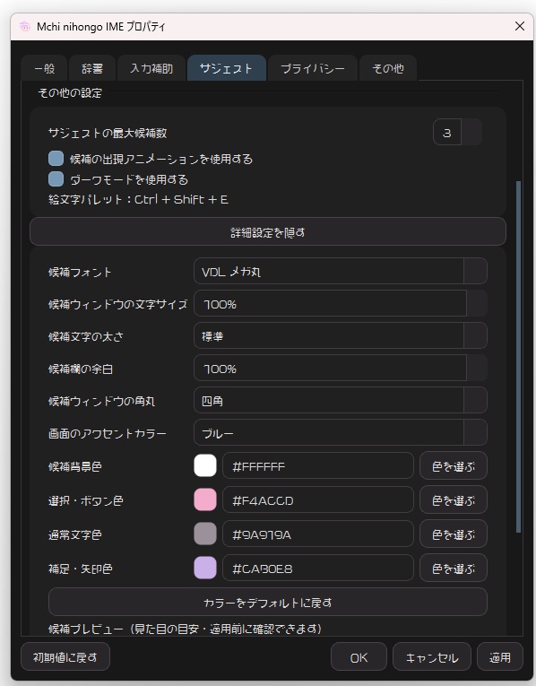The width and height of the screenshot is (536, 686).
Task: Open the 候補ウィンドウの文字サイズ dropdown
Action: pos(340,303)
